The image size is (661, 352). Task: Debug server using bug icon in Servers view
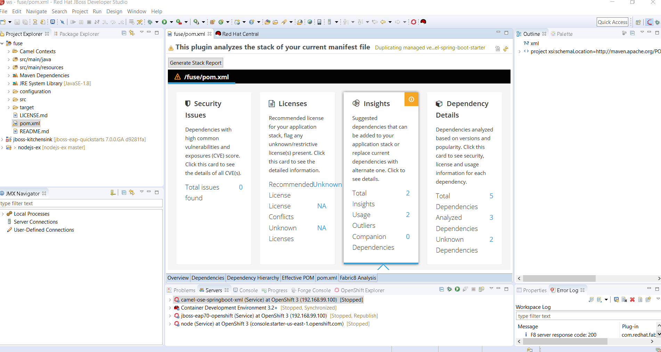[449, 289]
